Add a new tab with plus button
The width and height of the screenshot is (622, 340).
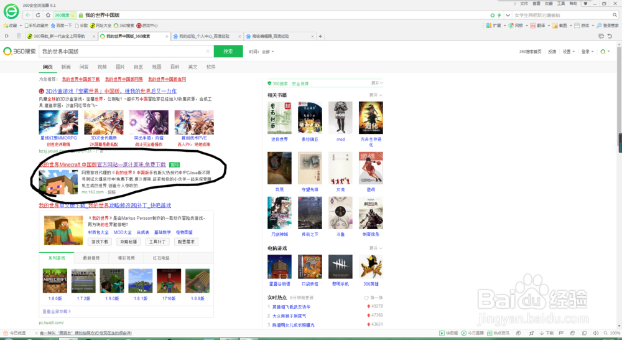[320, 36]
